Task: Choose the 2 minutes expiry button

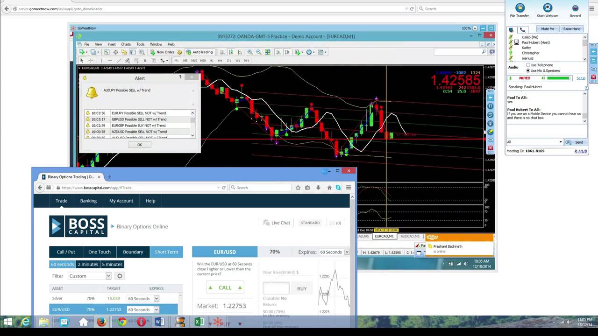Action: point(88,264)
